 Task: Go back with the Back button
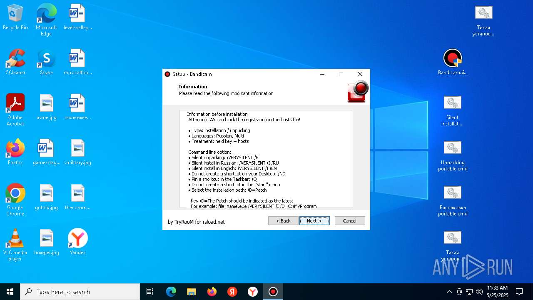pyautogui.click(x=283, y=221)
